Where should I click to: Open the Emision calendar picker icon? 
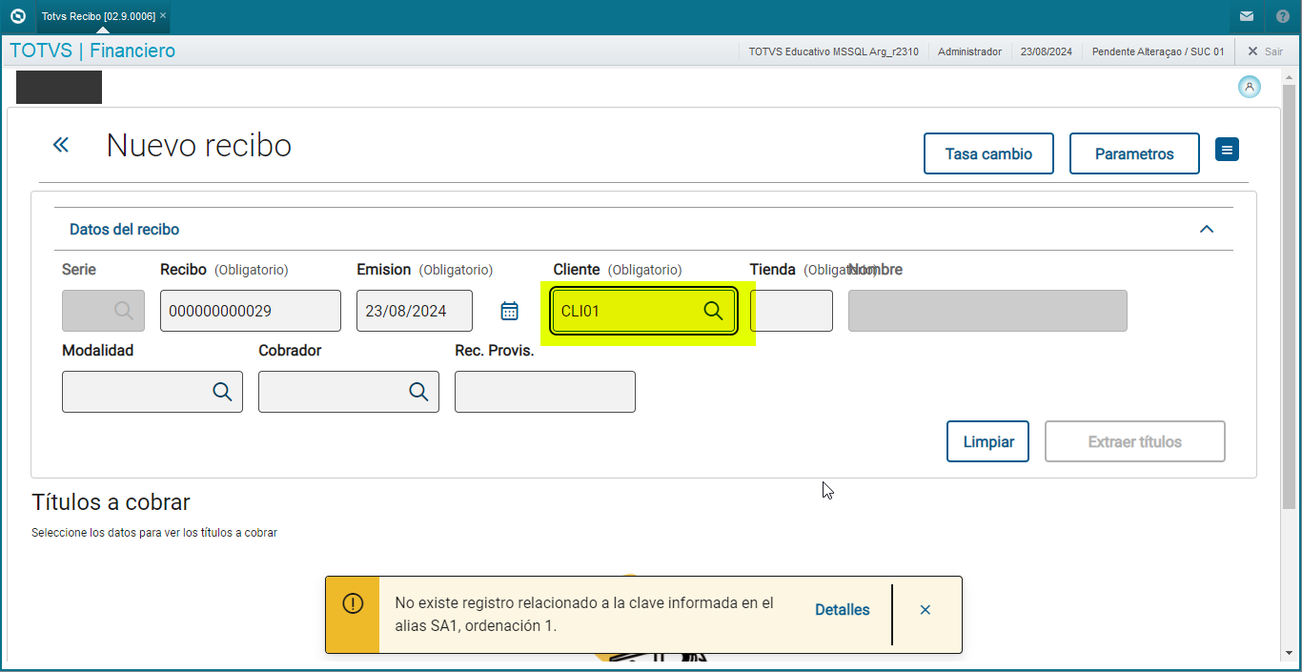click(x=510, y=311)
